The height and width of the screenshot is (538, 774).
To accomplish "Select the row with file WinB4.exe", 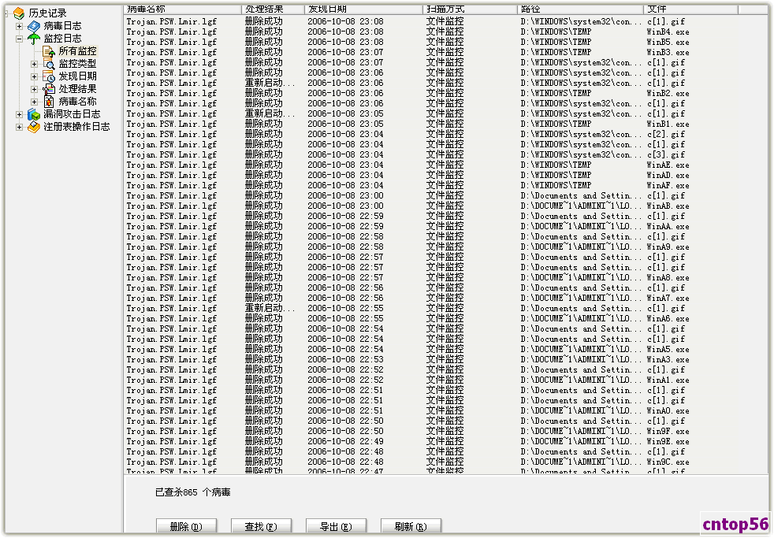I will (446, 32).
